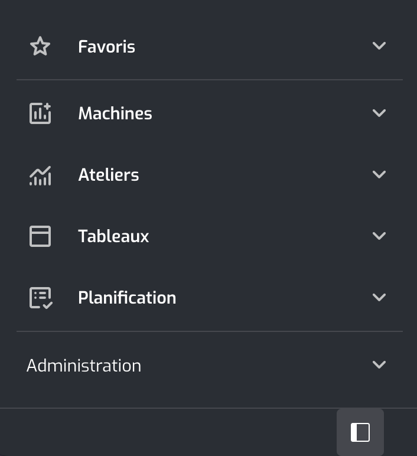Viewport: 417px width, 456px height.
Task: Toggle the sidebar collapse button
Action: pyautogui.click(x=360, y=432)
